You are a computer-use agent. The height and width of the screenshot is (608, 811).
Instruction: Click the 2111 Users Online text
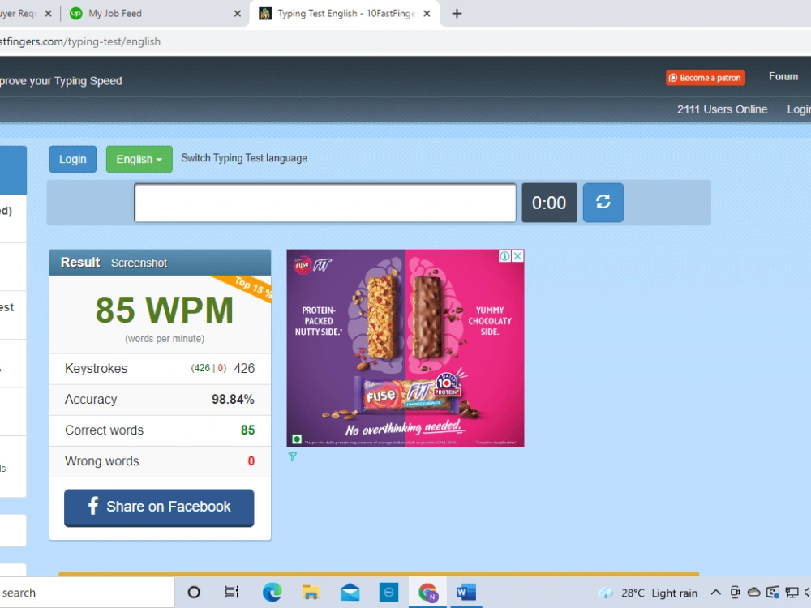[722, 109]
